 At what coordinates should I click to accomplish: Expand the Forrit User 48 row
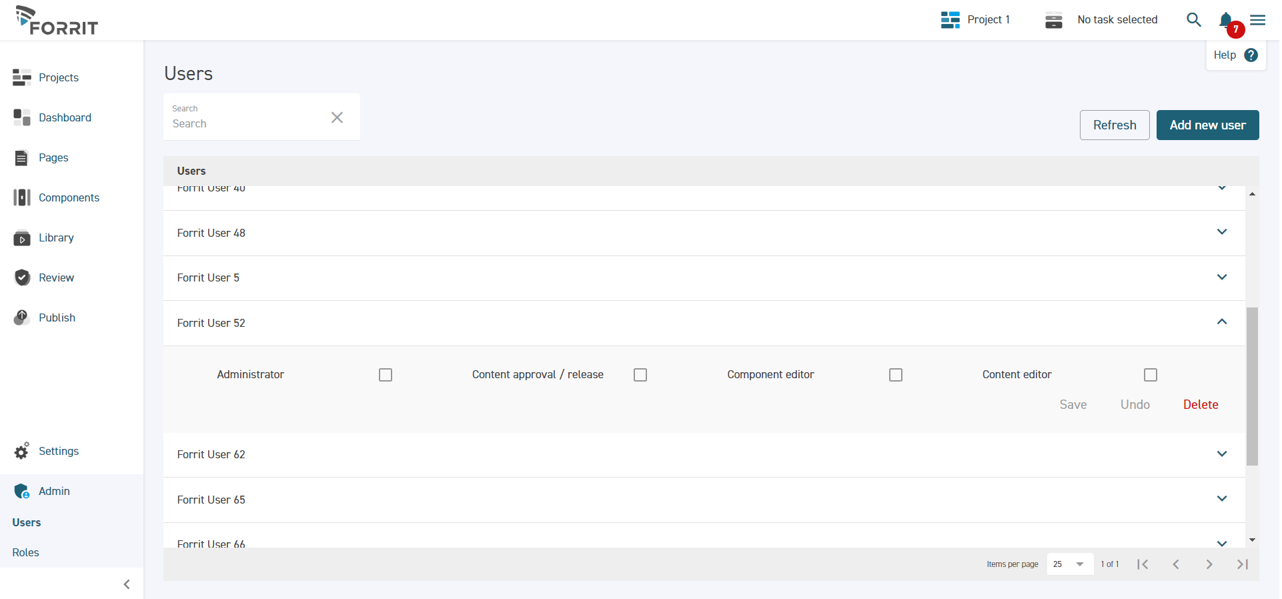point(1222,232)
